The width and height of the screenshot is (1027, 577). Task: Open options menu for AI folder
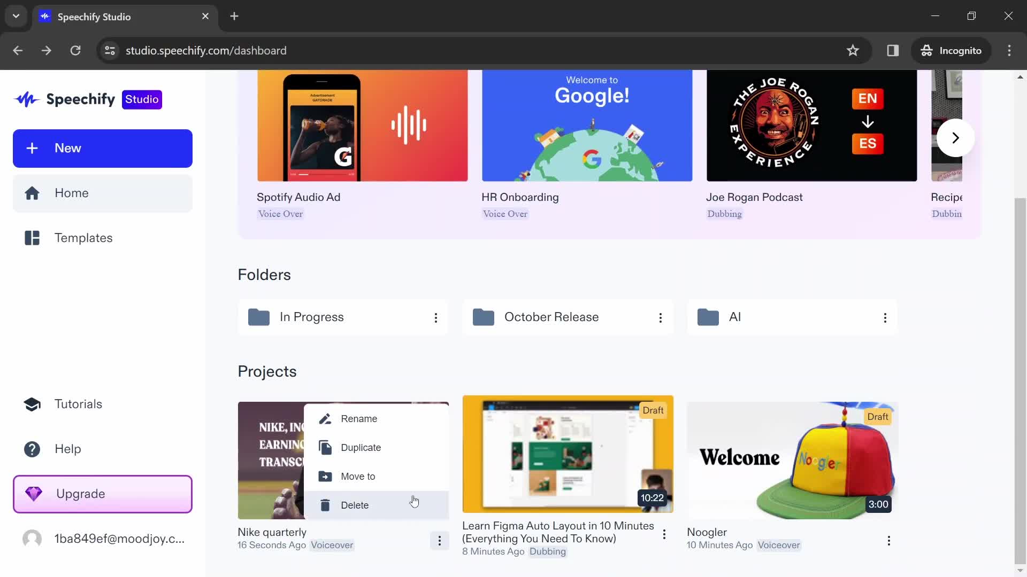[x=885, y=318]
